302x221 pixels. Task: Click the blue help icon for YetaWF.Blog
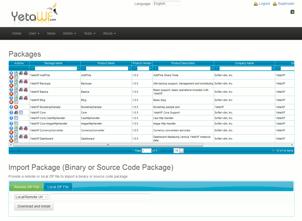tap(11, 98)
